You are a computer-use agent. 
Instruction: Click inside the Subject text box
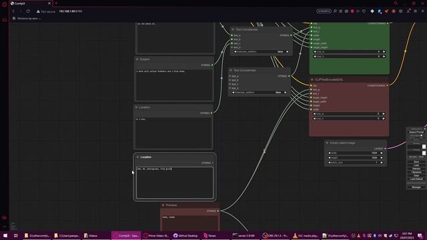174,85
